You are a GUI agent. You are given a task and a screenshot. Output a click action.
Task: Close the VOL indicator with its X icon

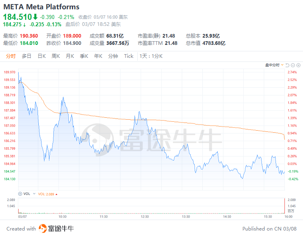tap(20, 194)
